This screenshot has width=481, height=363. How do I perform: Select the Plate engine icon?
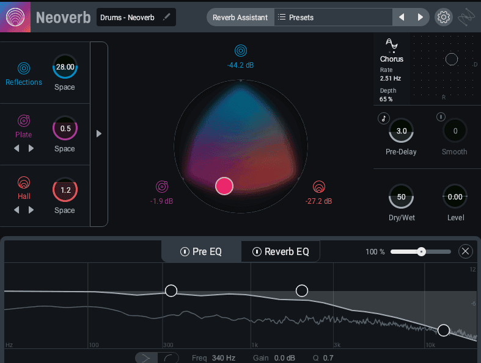tap(24, 121)
